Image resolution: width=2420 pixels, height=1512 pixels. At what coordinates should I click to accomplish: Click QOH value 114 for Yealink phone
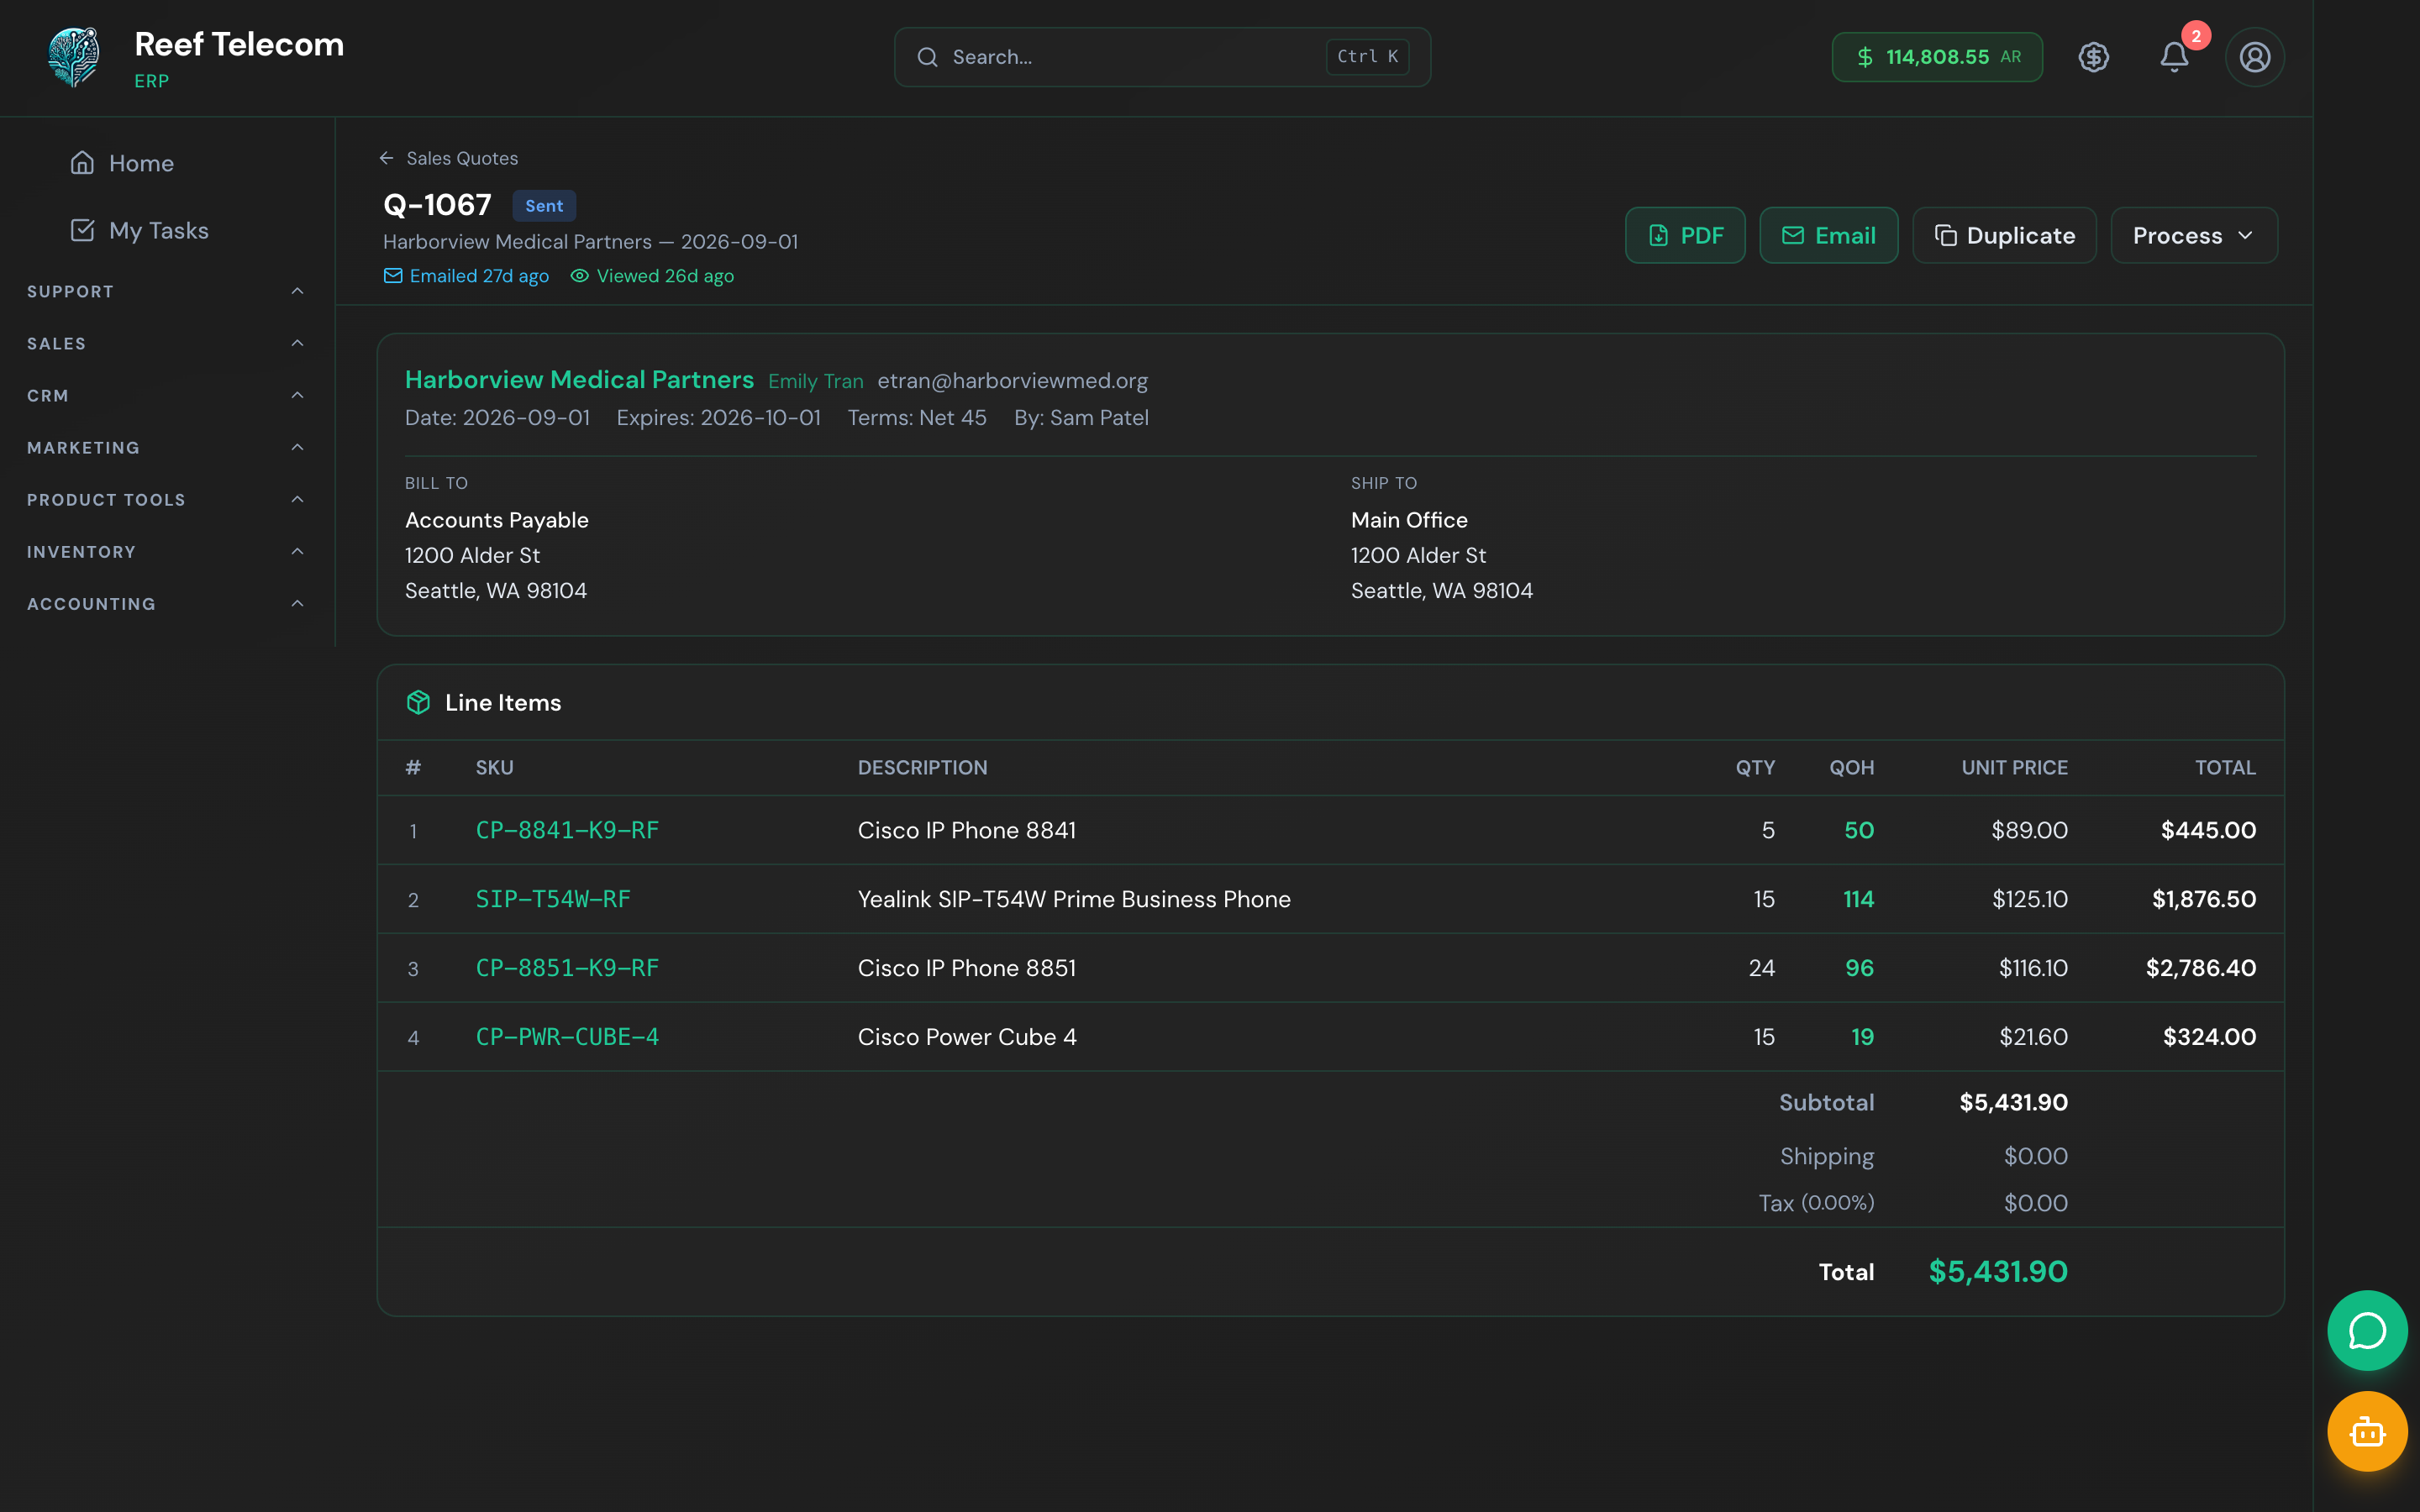pyautogui.click(x=1858, y=899)
